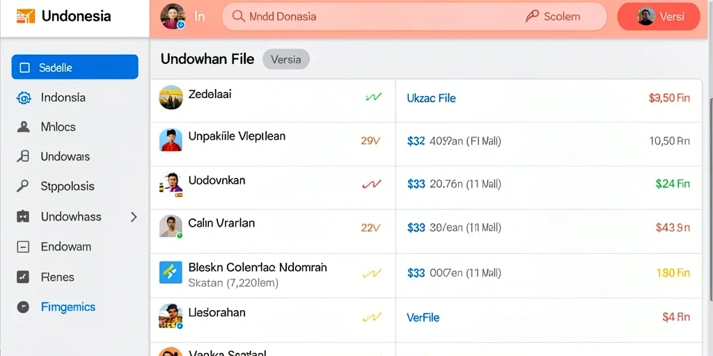
Task: Click the blue Bleskn Colenlac app icon
Action: (171, 273)
